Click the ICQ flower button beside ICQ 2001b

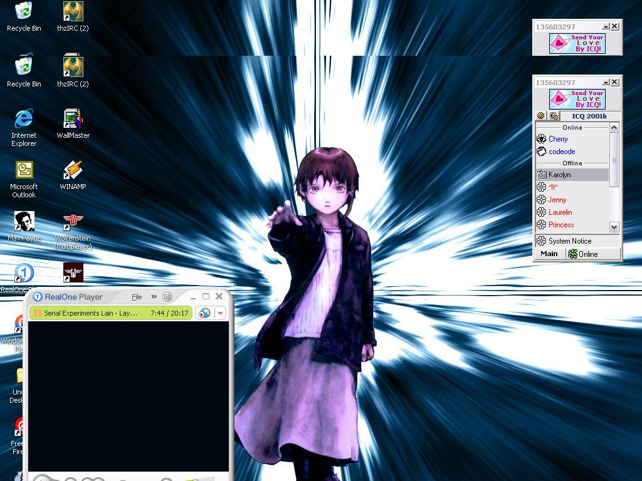click(541, 116)
